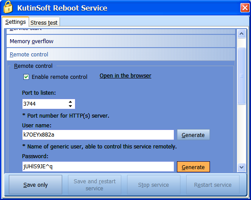Click the vertical scrollbar thumb
251x200 pixels.
(x=241, y=76)
